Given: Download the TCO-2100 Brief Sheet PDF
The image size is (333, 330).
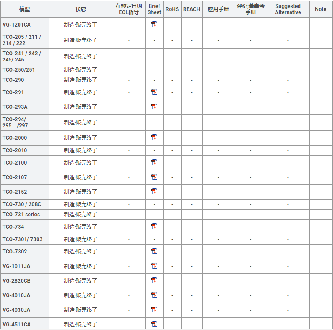Looking at the screenshot, I should [x=154, y=162].
